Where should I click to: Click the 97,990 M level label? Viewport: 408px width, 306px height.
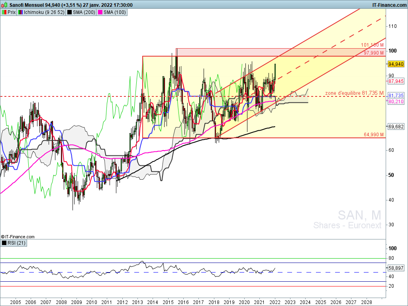[x=374, y=53]
